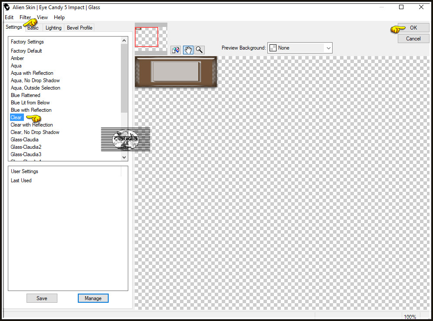This screenshot has height=321, width=433.
Task: Click the scroll down arrow in Factory Settings list
Action: [124, 157]
